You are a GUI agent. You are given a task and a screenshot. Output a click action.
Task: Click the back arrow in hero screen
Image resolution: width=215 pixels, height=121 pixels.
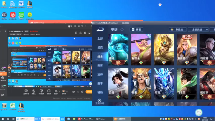(x=100, y=29)
